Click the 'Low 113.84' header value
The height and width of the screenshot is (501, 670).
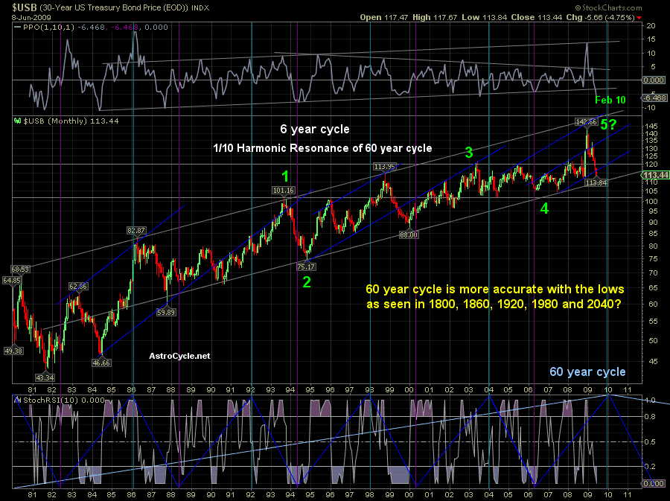484,18
